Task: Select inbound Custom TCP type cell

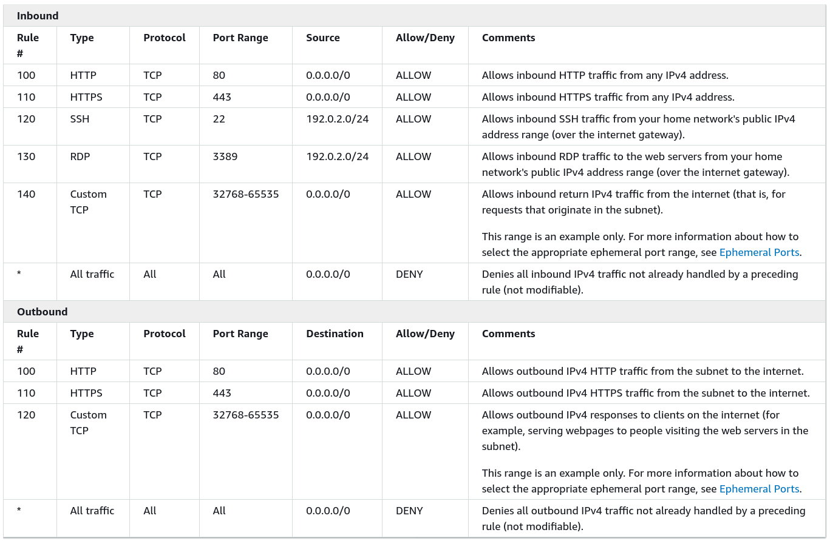Action: click(x=88, y=201)
